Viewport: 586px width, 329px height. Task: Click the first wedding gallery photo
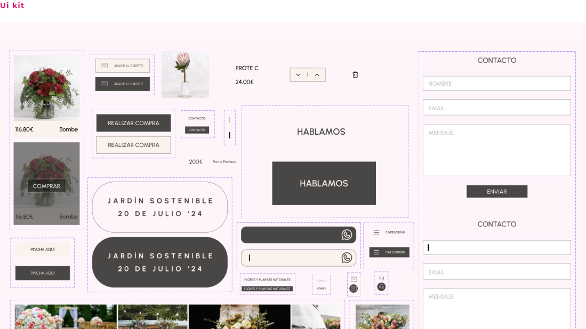(66, 317)
